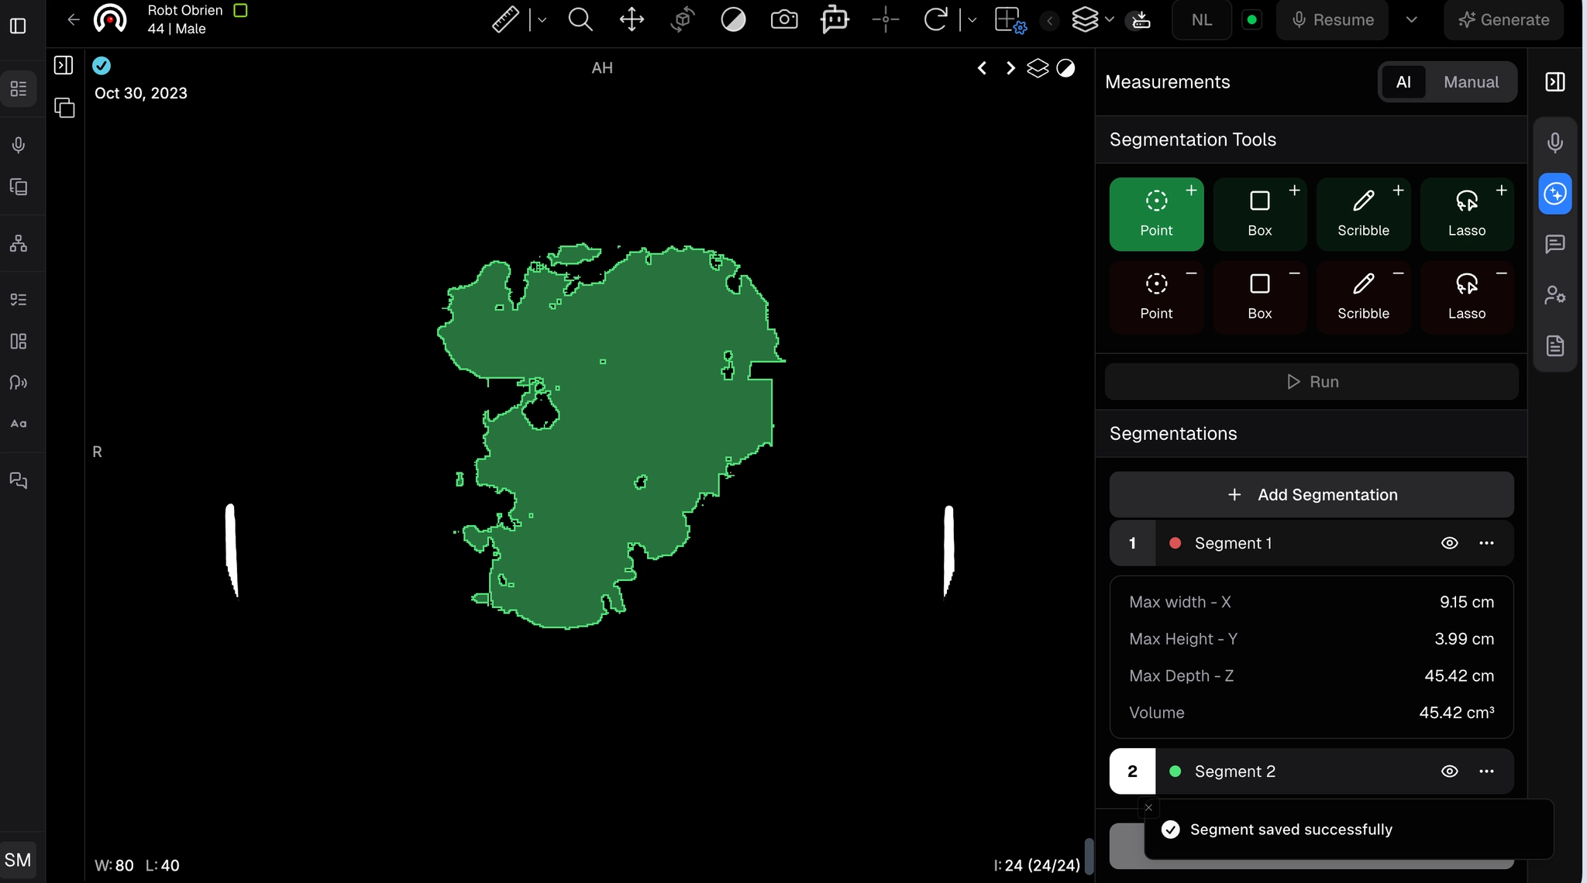Viewport: 1587px width, 883px height.
Task: Select the positive Lasso tool
Action: pyautogui.click(x=1467, y=215)
